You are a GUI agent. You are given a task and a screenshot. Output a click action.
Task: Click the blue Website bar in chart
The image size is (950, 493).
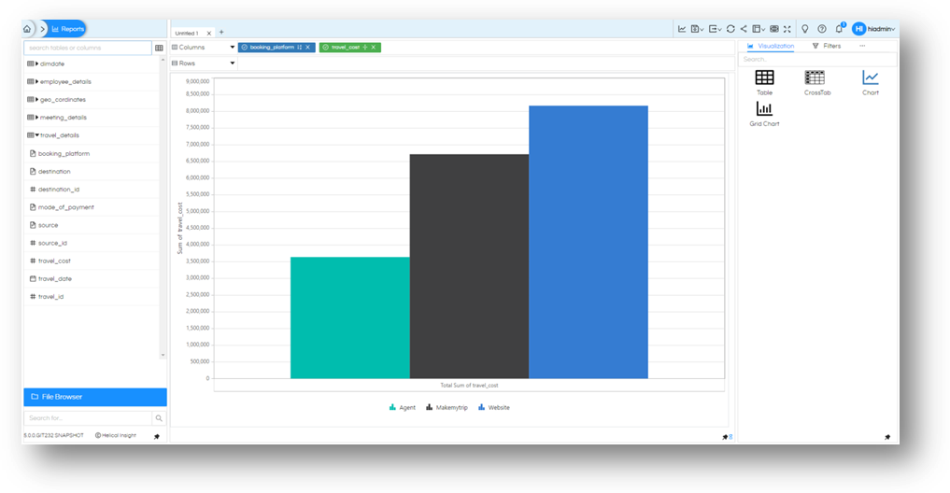588,242
